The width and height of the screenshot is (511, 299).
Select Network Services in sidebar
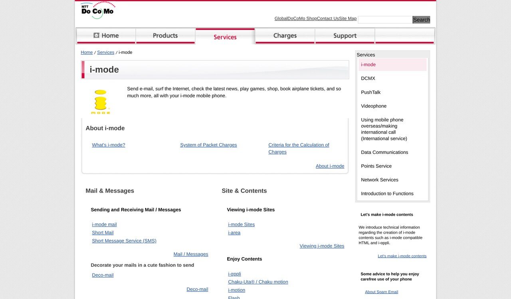392,180
